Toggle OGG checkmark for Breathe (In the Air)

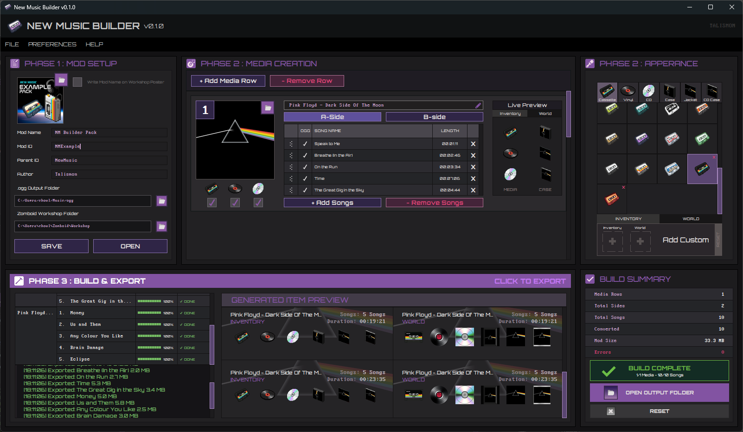coord(305,155)
